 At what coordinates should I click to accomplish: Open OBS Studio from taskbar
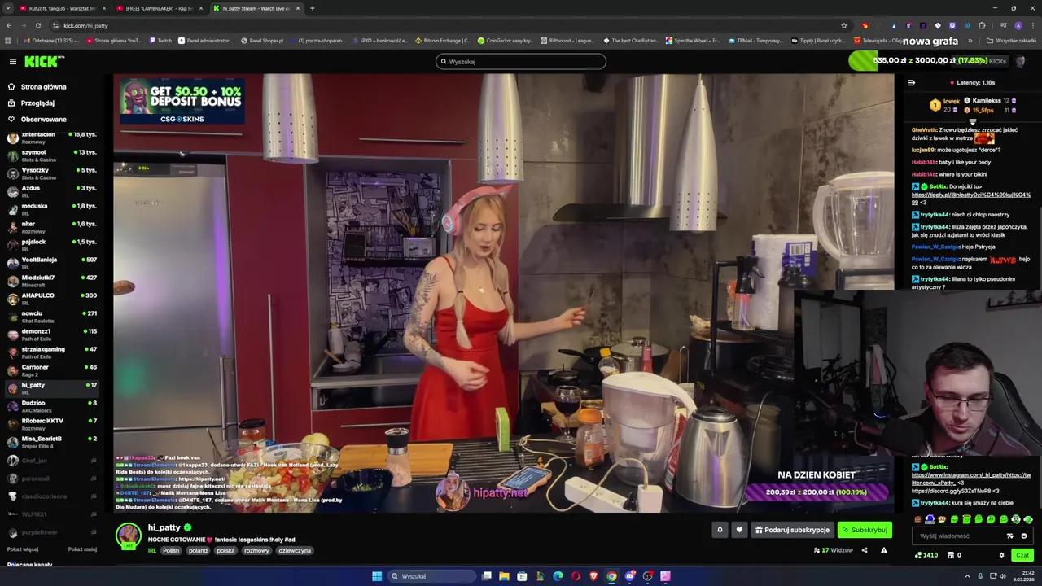click(647, 576)
